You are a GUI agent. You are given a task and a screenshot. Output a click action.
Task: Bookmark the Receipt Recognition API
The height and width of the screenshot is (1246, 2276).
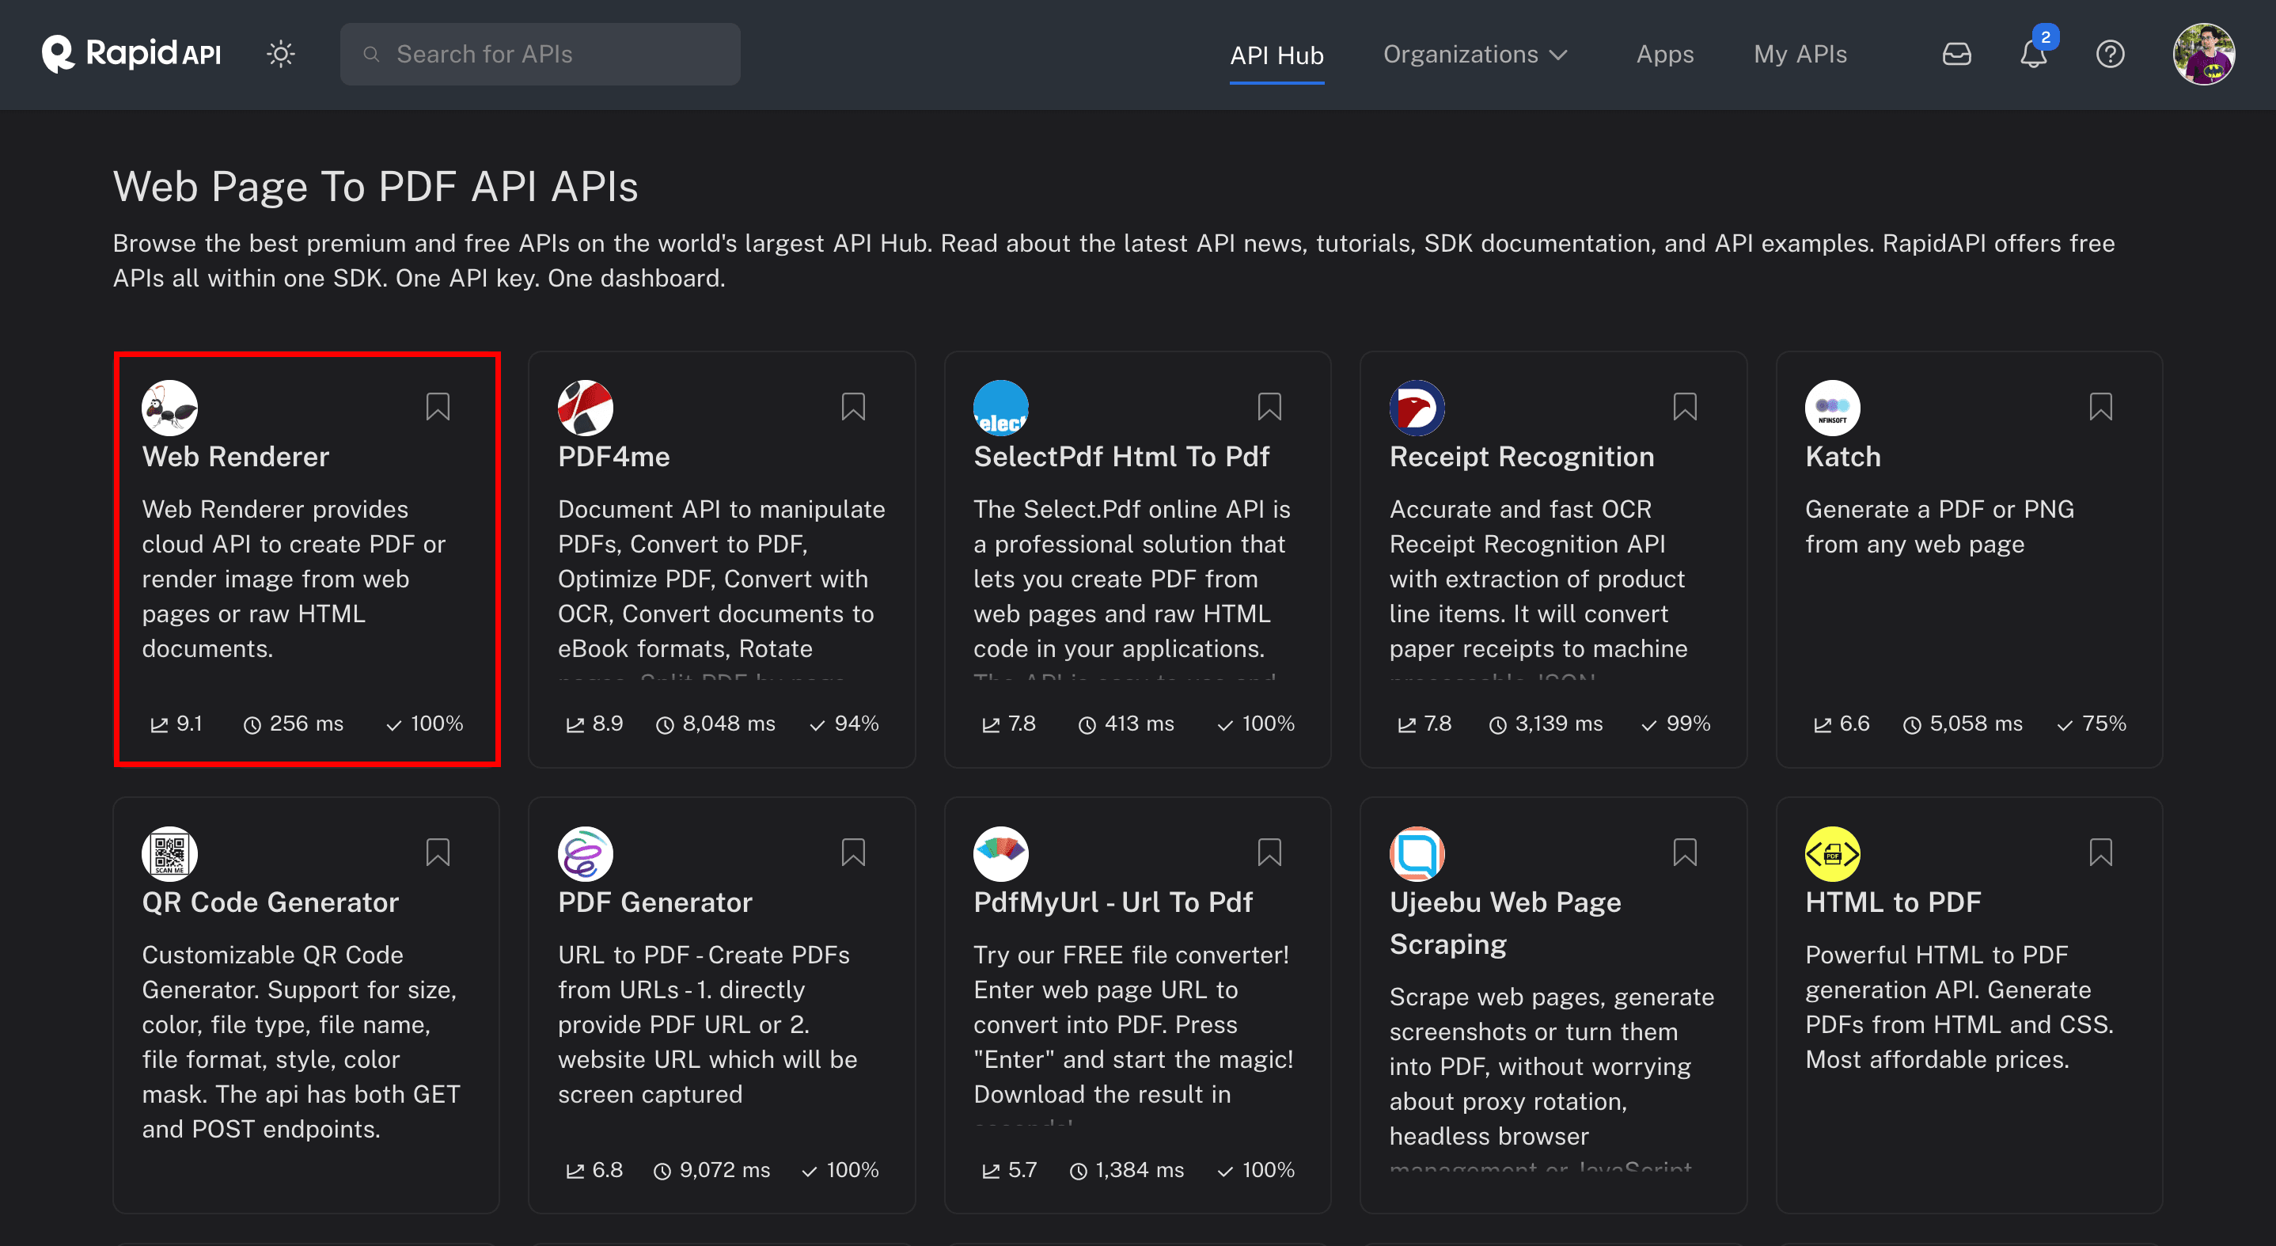point(1684,408)
